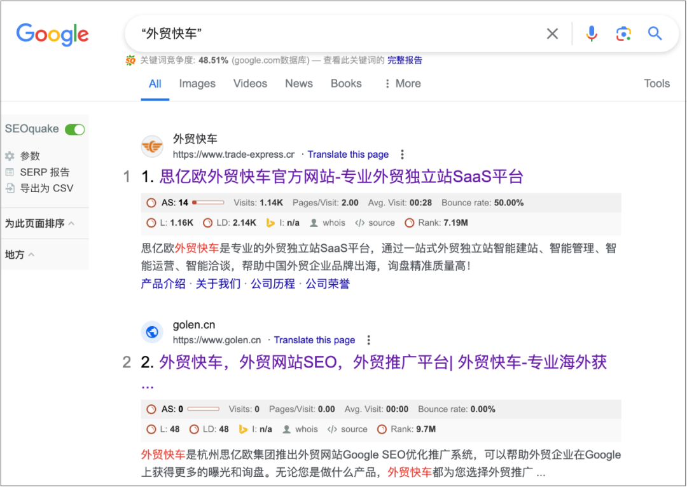The image size is (687, 487).
Task: Click the AS: 14 score icon
Action: (151, 203)
